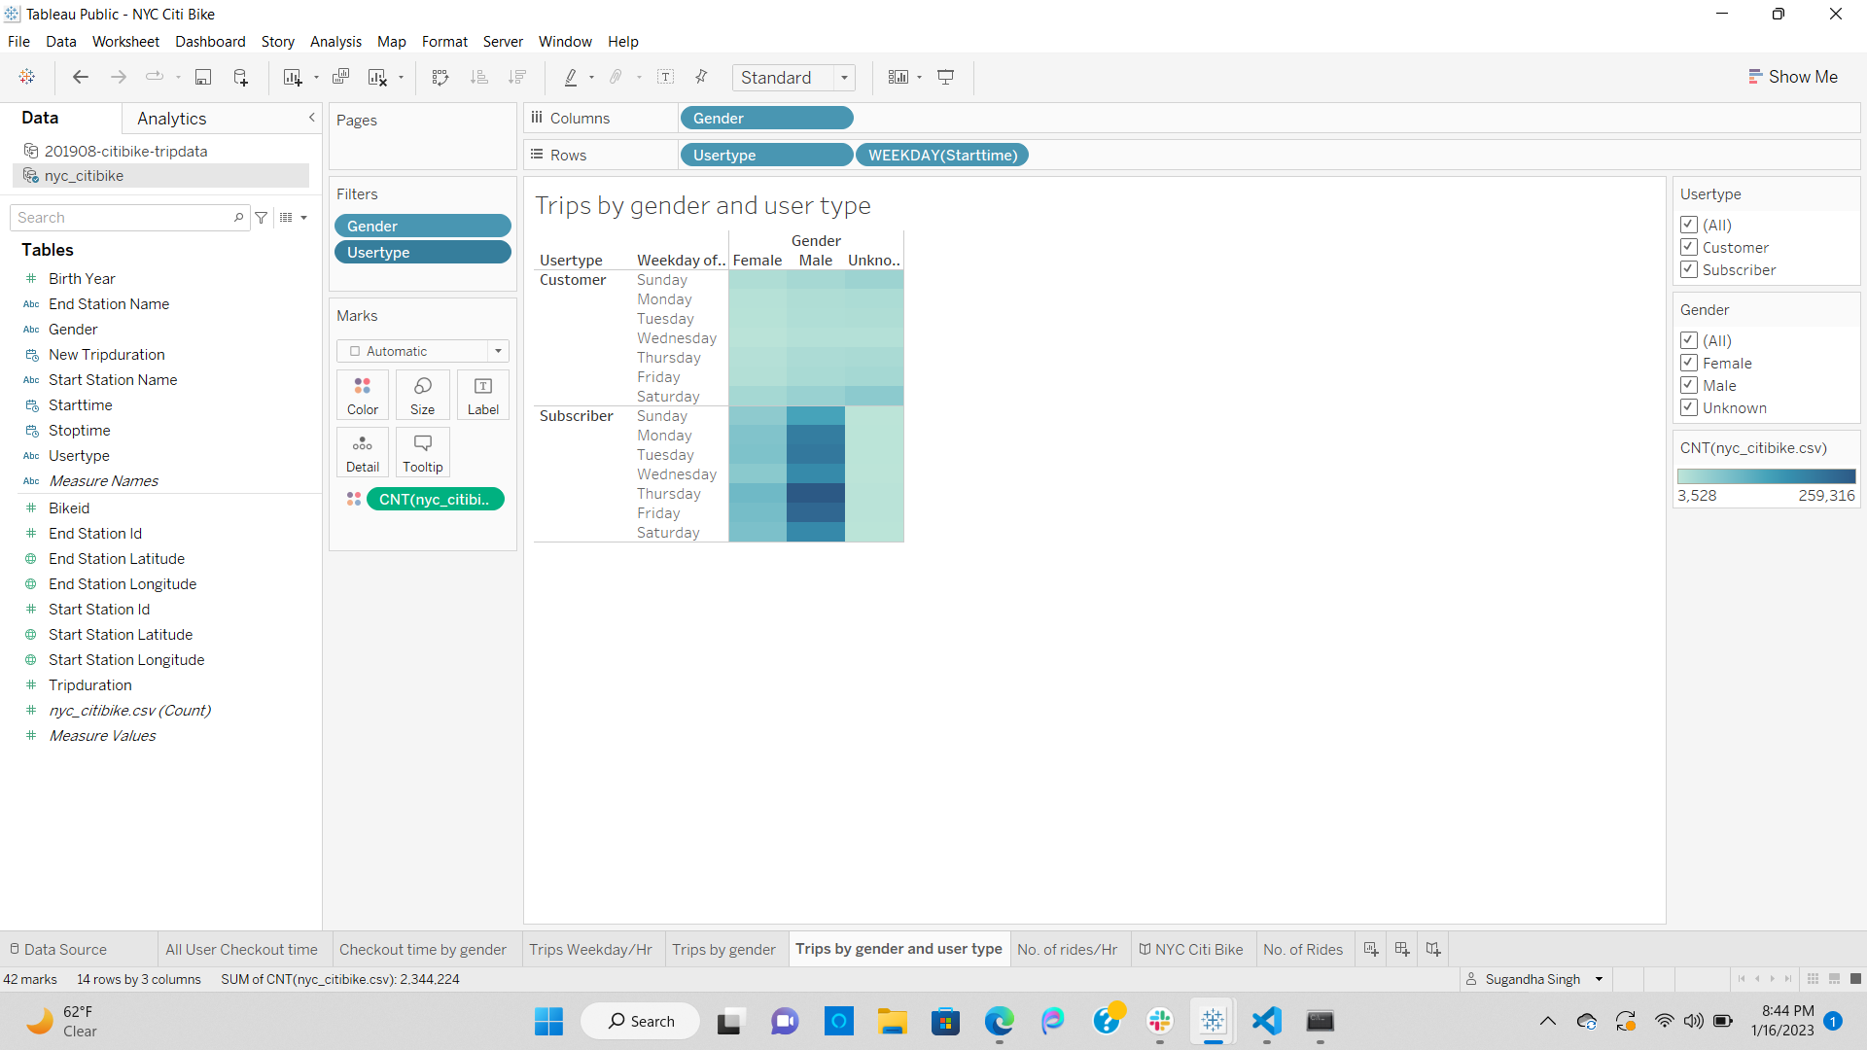Uncheck Male in Gender filter

click(x=1689, y=385)
